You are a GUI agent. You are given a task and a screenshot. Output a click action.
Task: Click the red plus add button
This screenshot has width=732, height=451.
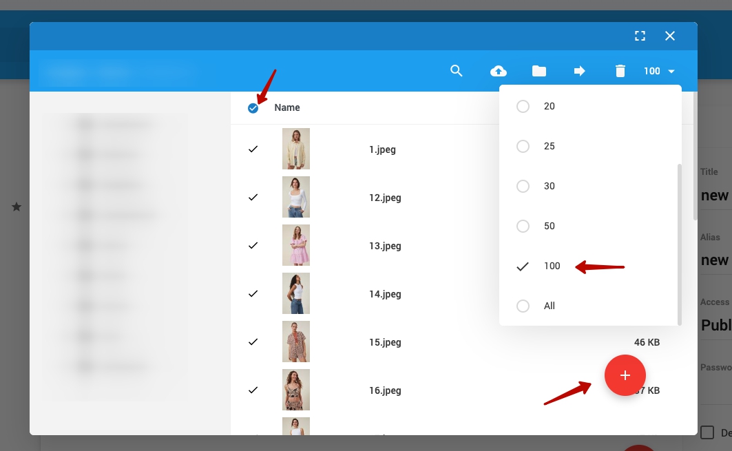tap(625, 375)
